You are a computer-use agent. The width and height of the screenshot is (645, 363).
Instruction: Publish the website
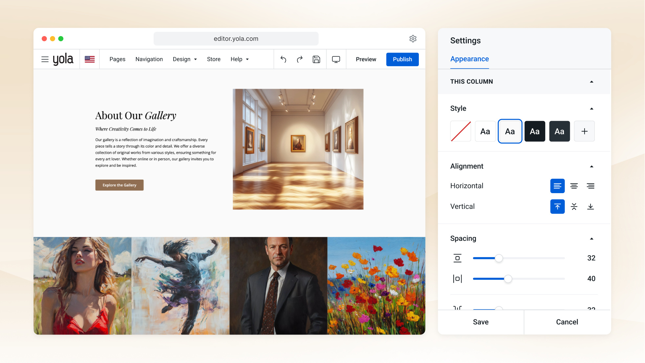(402, 59)
